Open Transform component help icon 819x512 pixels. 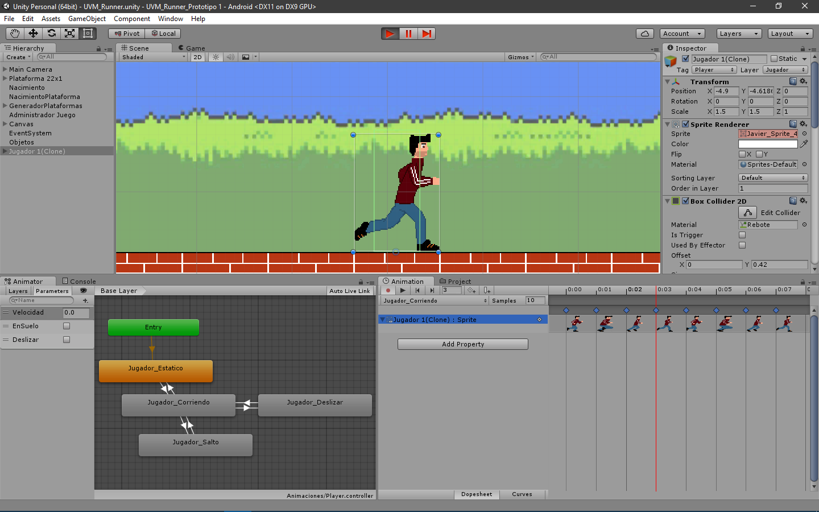[793, 81]
